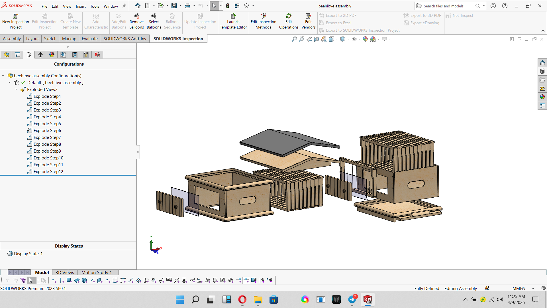Toggle Hide/Show Items eye icon
The image size is (547, 308).
[354, 39]
